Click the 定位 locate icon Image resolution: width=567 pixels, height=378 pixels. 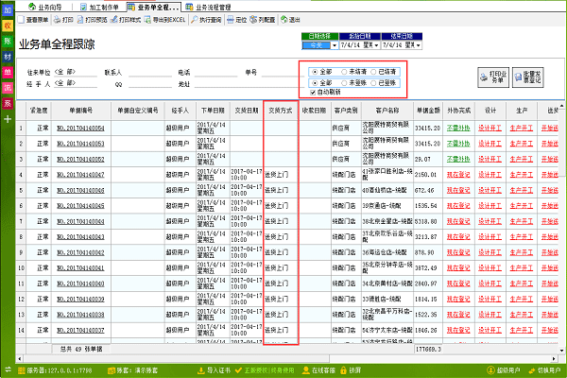237,20
